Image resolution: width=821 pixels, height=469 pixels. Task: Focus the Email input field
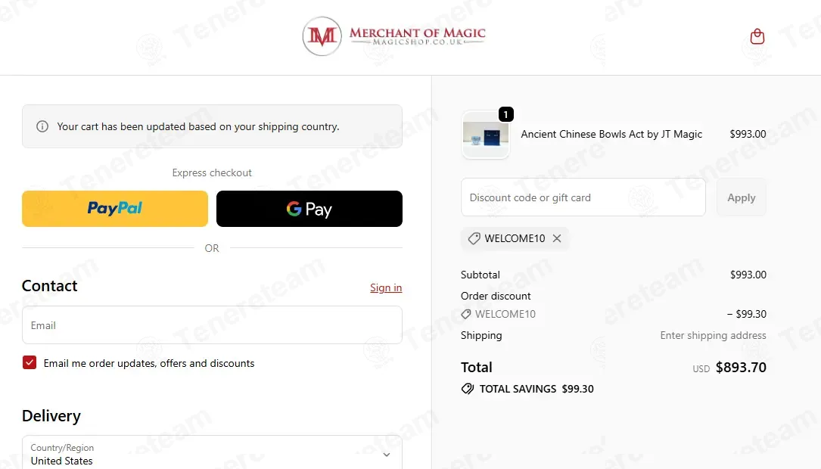[x=212, y=325]
